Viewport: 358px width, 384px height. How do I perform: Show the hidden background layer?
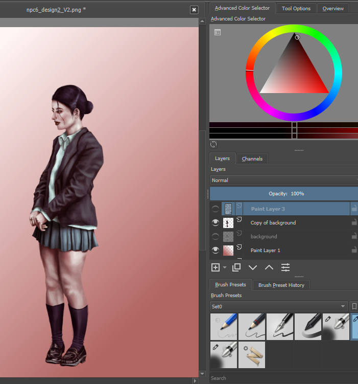(x=216, y=237)
